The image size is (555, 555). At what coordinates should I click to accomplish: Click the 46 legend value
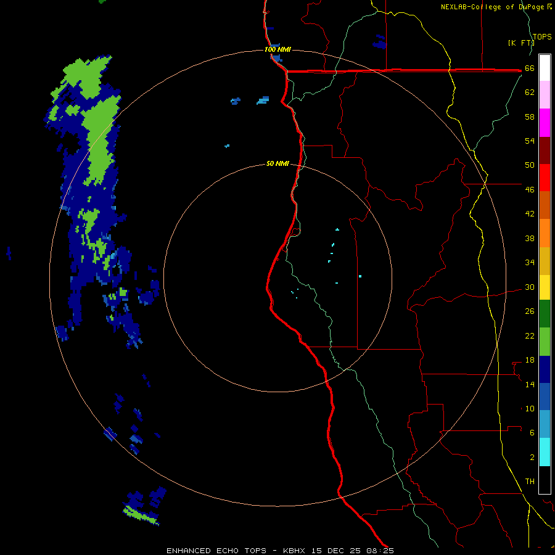530,190
